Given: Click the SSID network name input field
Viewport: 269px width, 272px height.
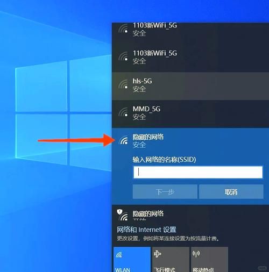Looking at the screenshot, I should (x=198, y=172).
